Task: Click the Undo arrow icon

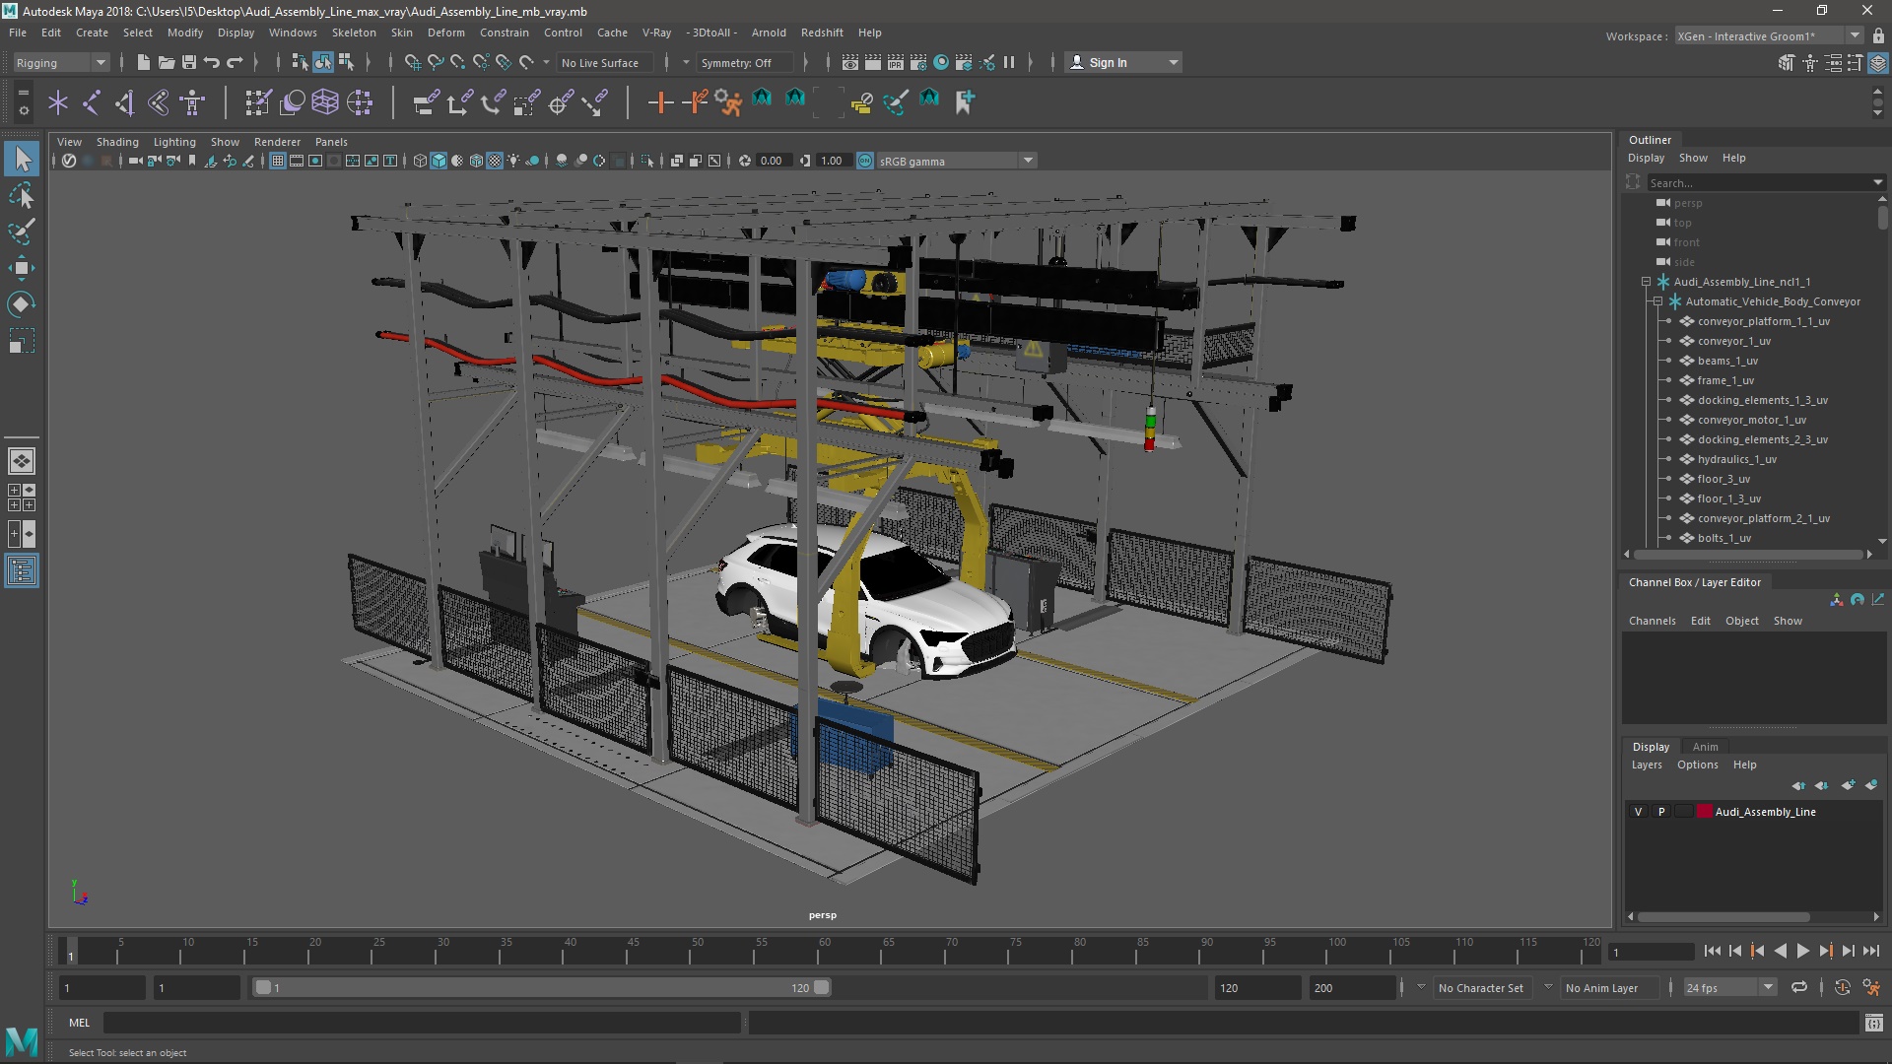Action: pos(212,62)
